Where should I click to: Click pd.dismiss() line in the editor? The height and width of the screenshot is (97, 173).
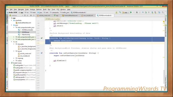(60, 60)
